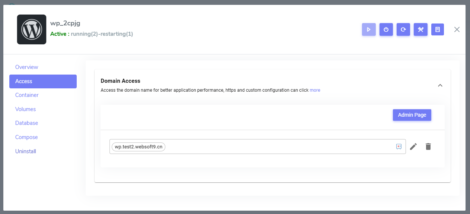The image size is (470, 214).
Task: Open the Overview tab
Action: (27, 67)
